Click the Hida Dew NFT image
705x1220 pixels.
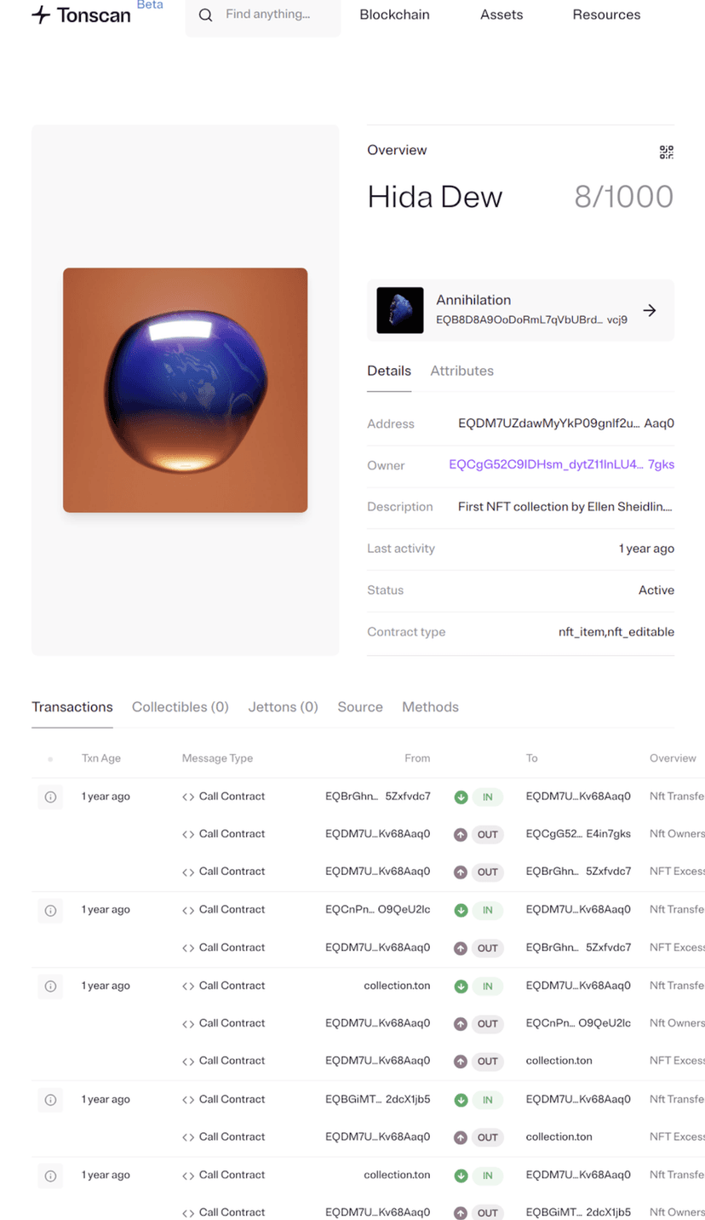pos(185,390)
